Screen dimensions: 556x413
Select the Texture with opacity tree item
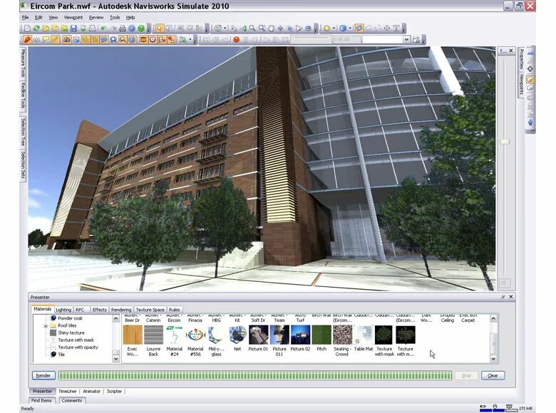coord(78,347)
